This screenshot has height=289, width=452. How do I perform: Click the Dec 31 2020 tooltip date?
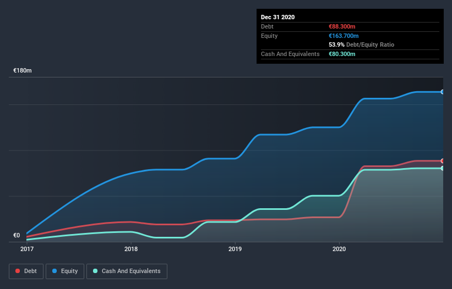tap(277, 17)
